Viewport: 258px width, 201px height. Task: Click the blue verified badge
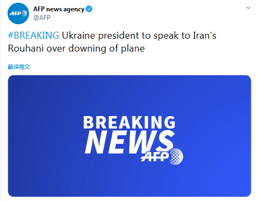click(89, 9)
